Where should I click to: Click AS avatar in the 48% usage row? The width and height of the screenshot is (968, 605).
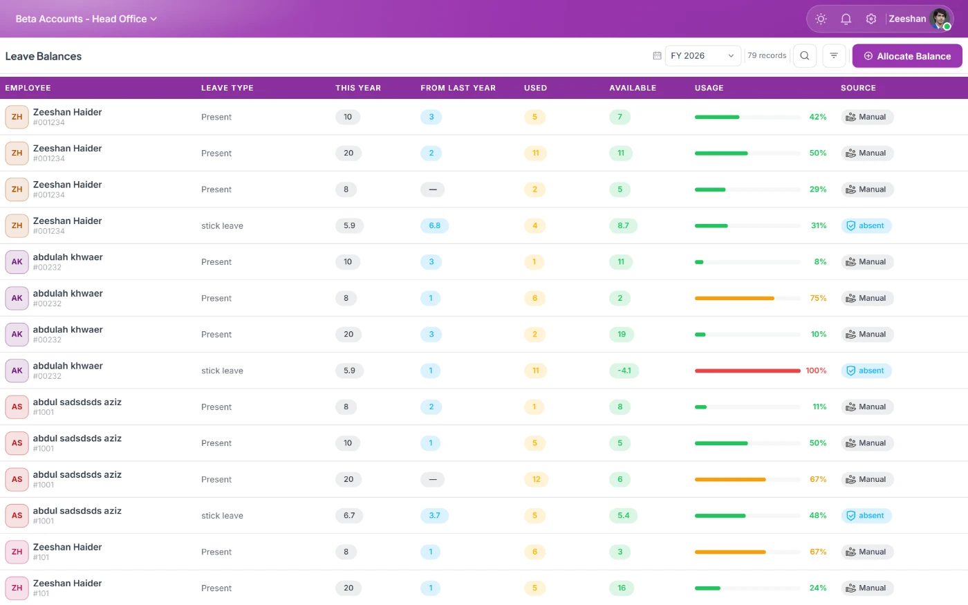tap(17, 516)
